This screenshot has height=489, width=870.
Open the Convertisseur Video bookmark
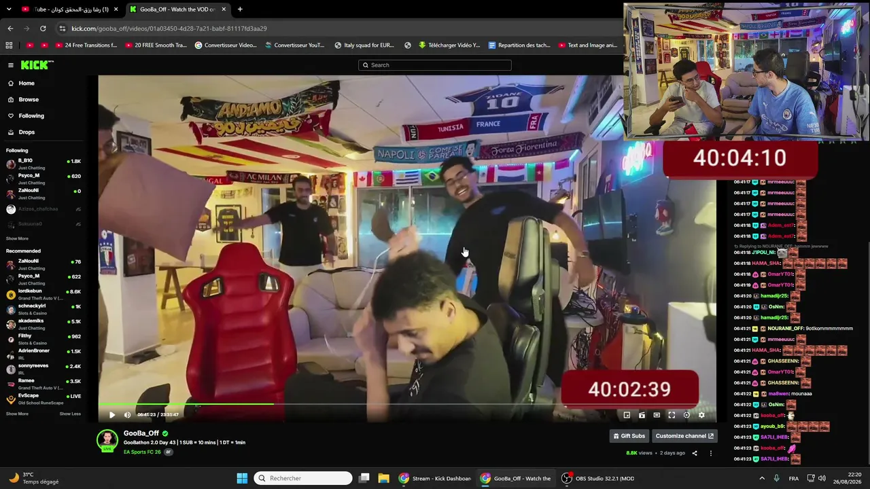[226, 46]
